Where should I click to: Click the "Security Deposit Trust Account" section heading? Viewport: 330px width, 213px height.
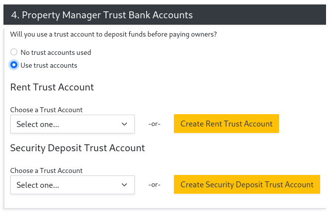[77, 148]
